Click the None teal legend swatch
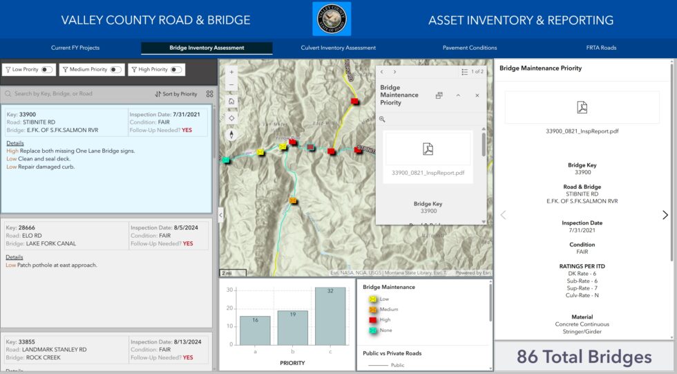Viewport: 677px width, 374px height. click(373, 330)
